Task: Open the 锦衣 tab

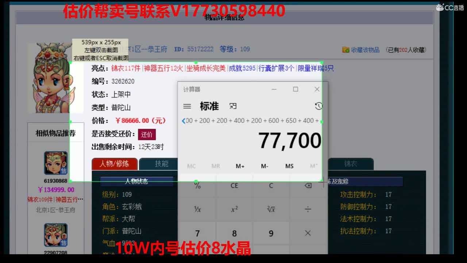Action: (351, 164)
